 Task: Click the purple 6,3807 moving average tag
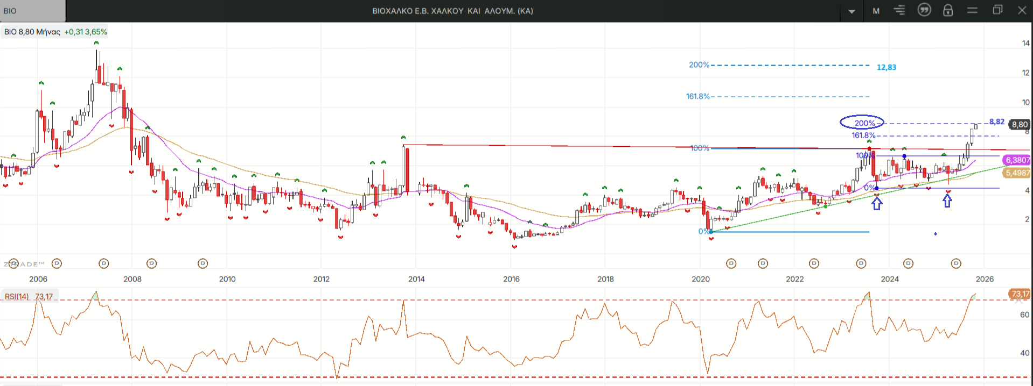tap(1017, 160)
